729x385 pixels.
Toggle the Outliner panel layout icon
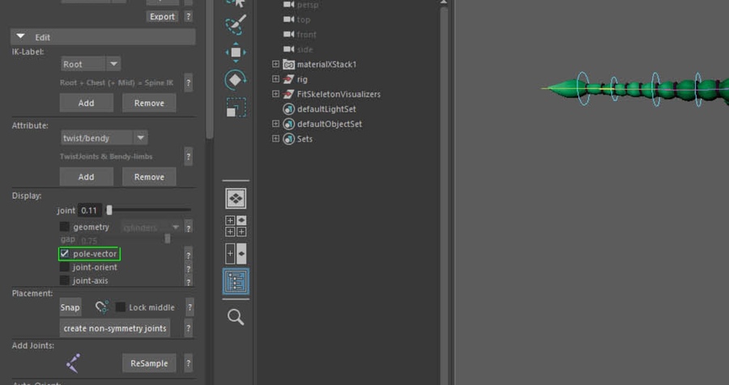(x=236, y=281)
